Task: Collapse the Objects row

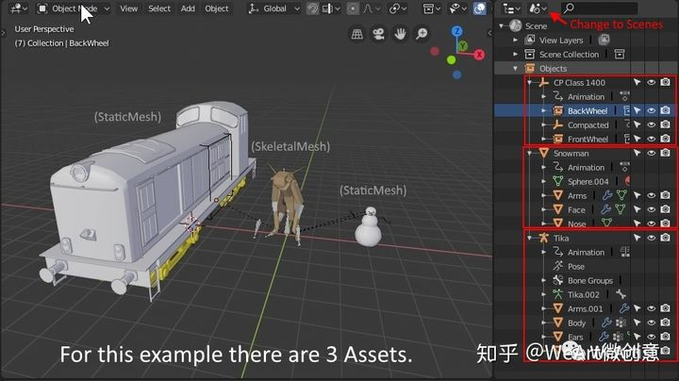Action: click(515, 69)
